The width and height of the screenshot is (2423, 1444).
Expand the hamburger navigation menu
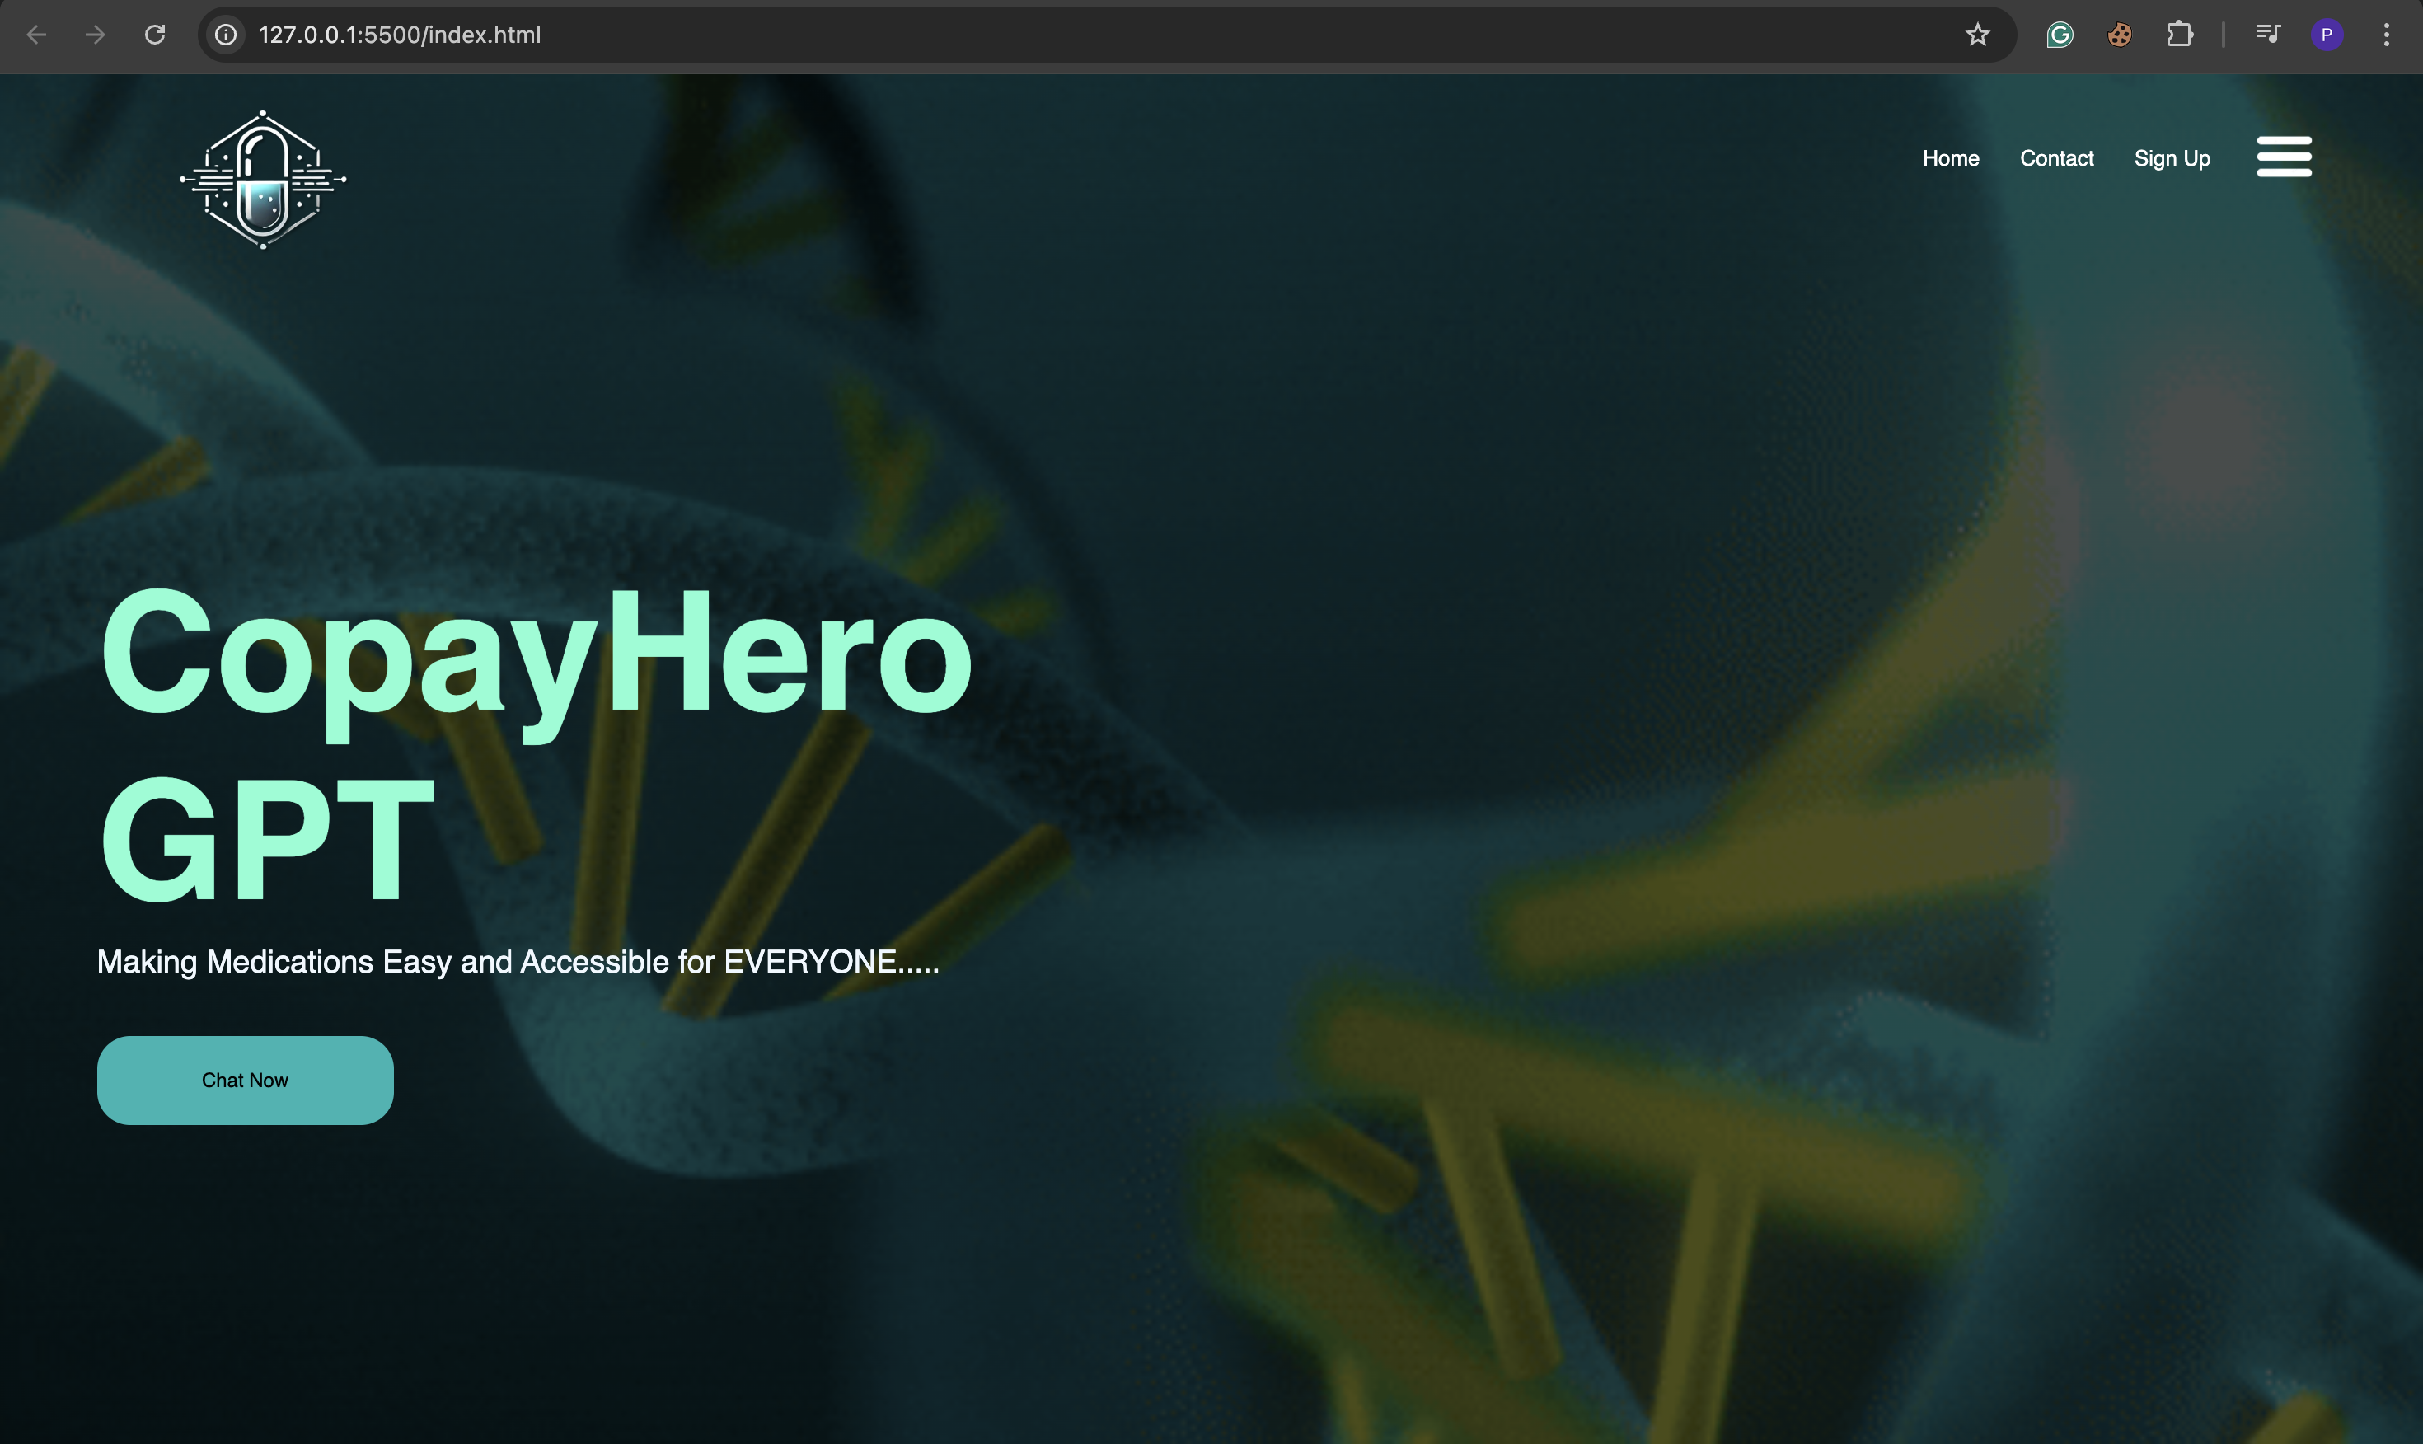pos(2283,157)
